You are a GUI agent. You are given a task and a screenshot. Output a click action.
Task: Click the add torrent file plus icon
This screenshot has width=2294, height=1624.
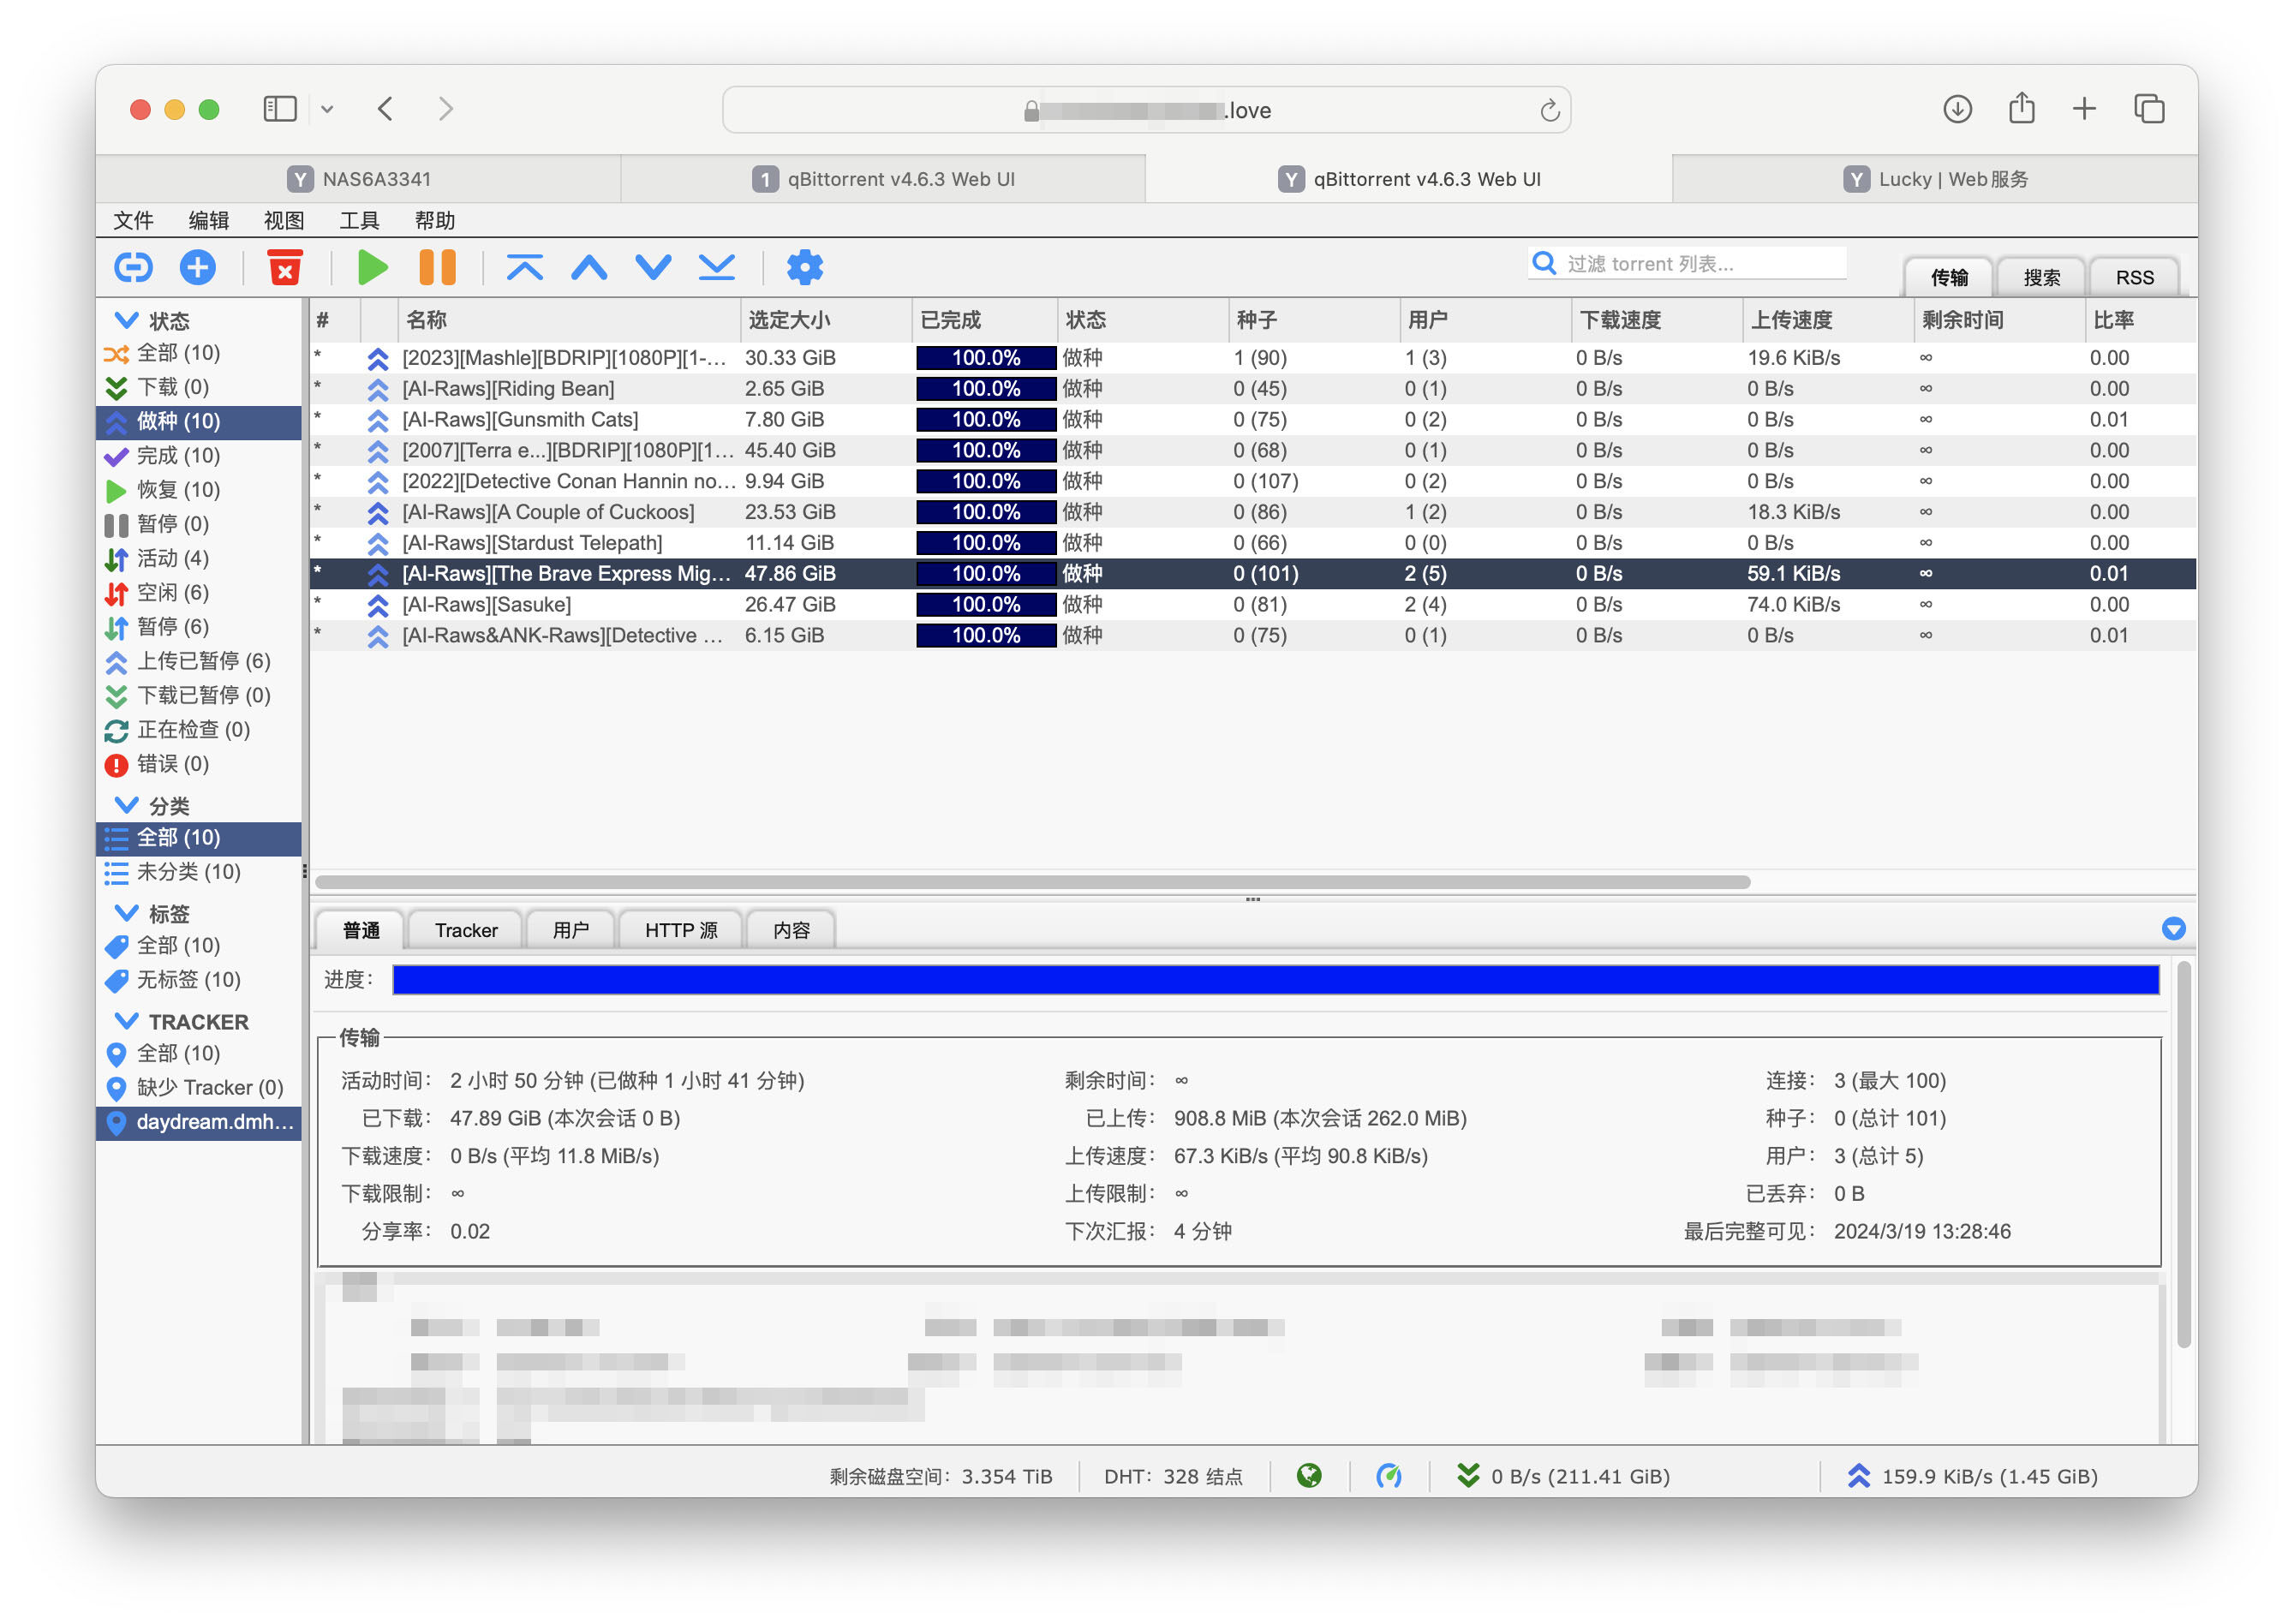197,267
